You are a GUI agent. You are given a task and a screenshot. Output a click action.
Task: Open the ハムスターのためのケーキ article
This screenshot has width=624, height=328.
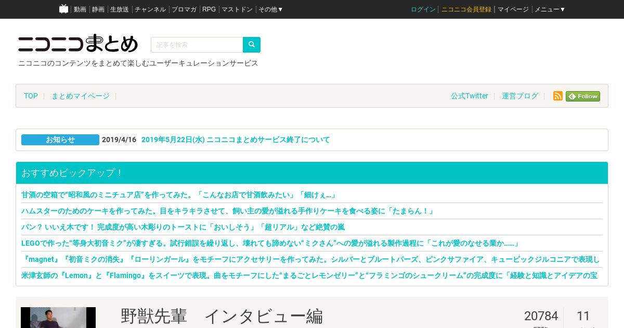click(228, 211)
